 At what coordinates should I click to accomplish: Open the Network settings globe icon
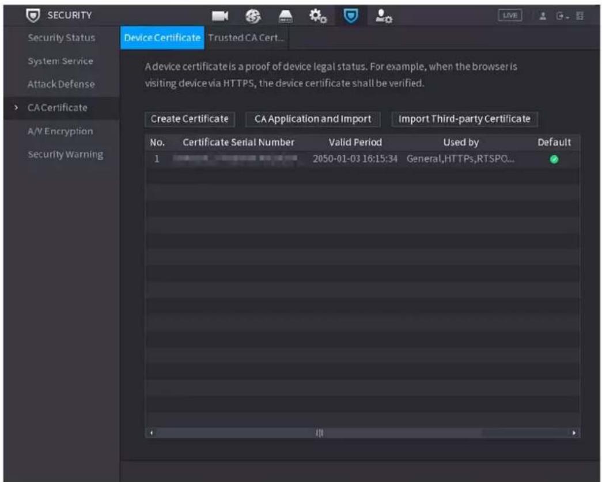(x=253, y=16)
